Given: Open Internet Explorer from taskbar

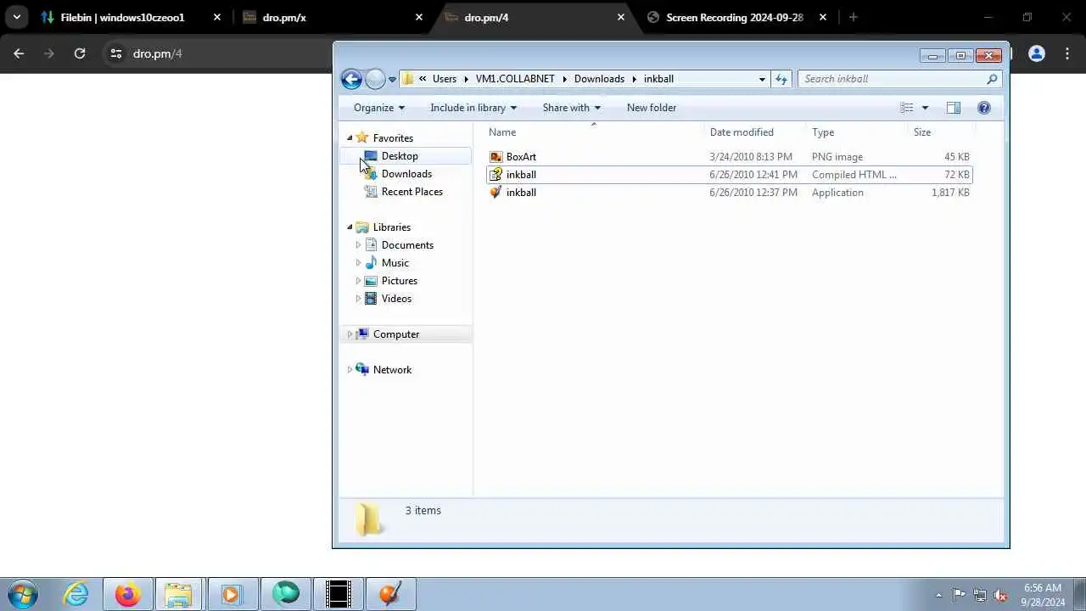Looking at the screenshot, I should [x=76, y=594].
